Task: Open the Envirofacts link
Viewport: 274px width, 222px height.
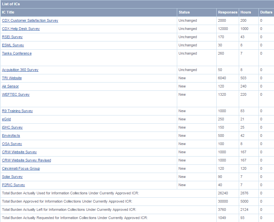Action: click(x=11, y=136)
